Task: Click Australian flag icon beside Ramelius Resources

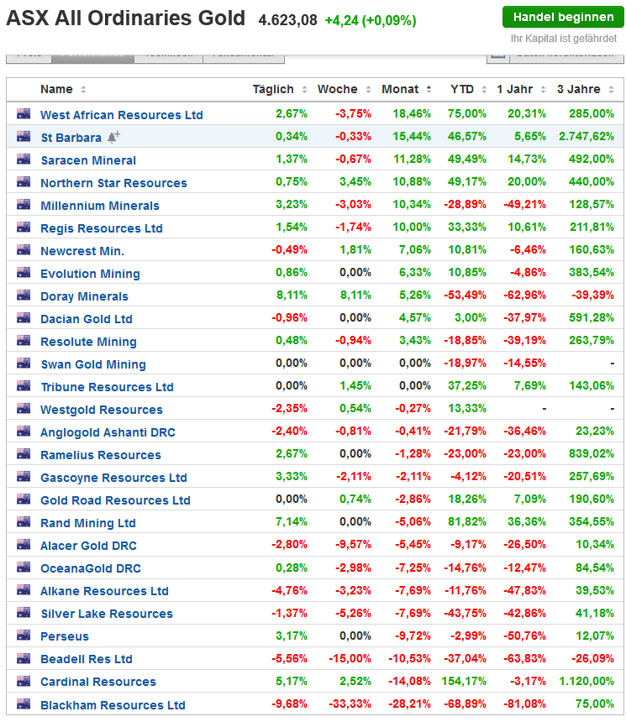Action: 24,454
